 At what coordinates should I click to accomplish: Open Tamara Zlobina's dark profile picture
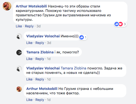pos(19,53)
